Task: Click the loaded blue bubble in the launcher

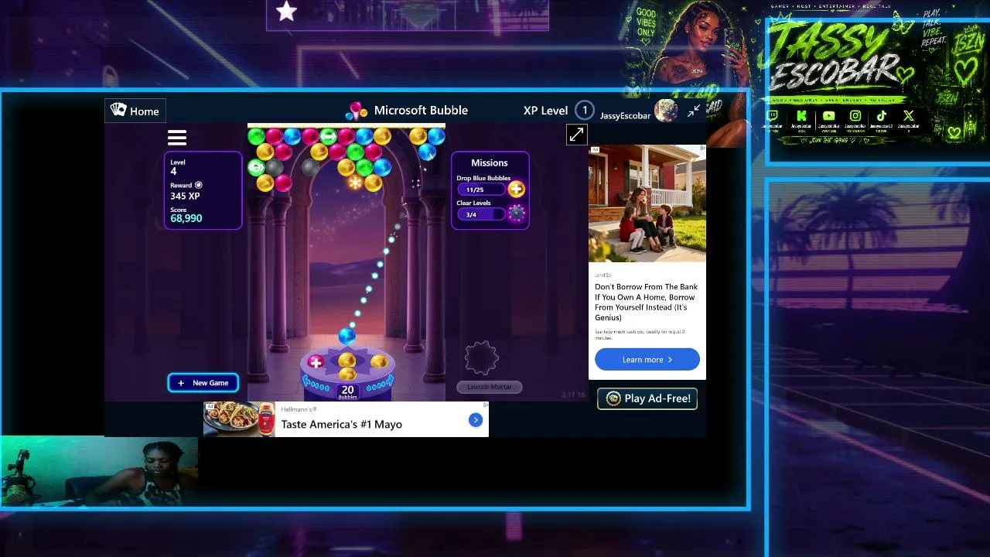Action: pos(347,335)
